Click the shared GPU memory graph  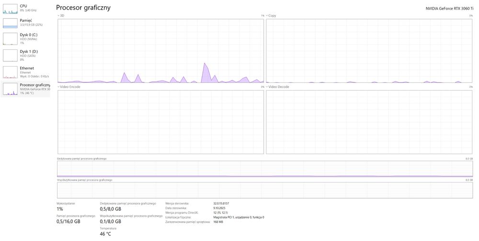click(265, 190)
